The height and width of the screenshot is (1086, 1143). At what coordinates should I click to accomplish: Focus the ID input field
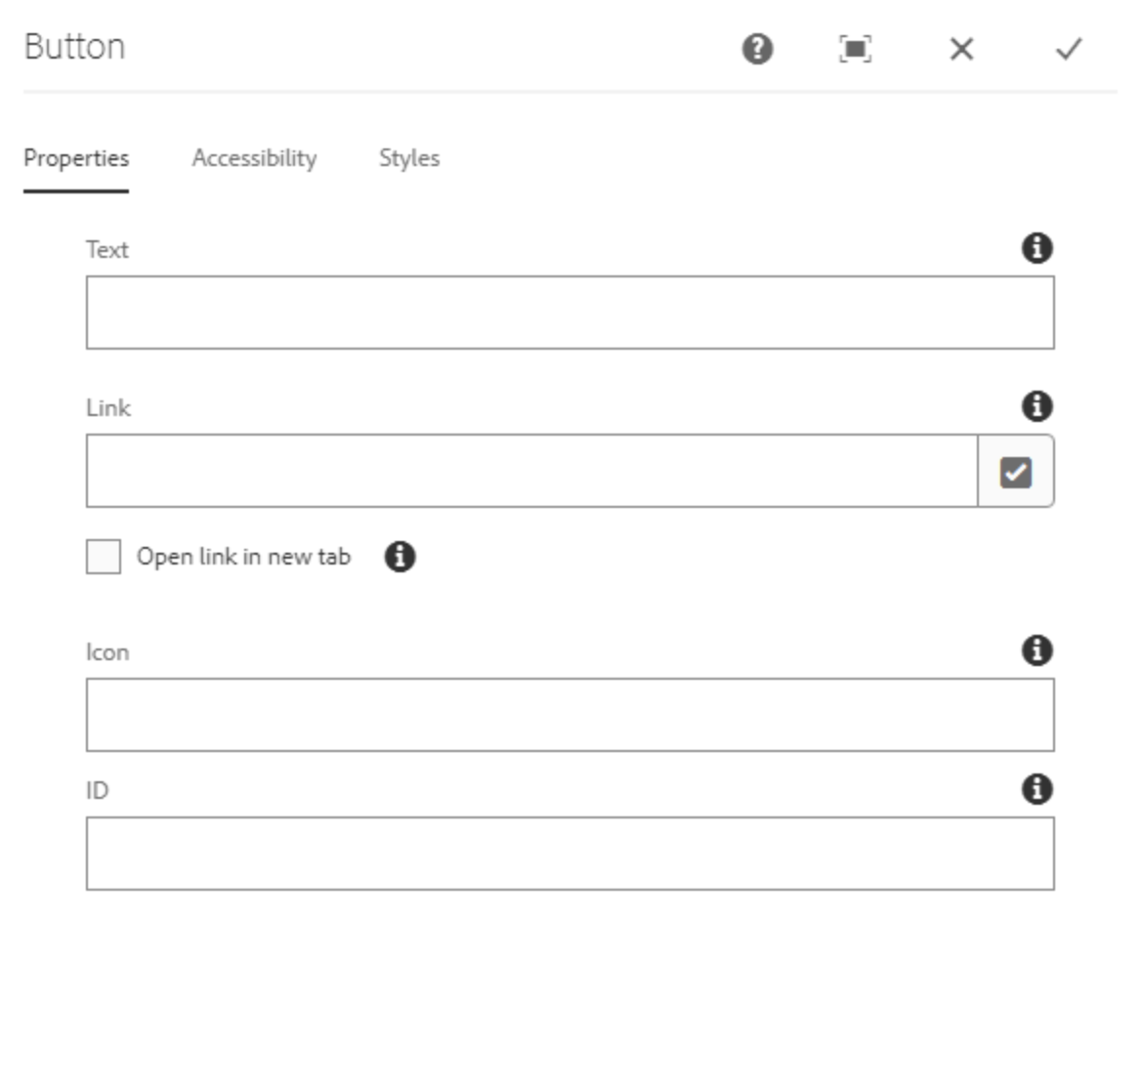coord(570,854)
